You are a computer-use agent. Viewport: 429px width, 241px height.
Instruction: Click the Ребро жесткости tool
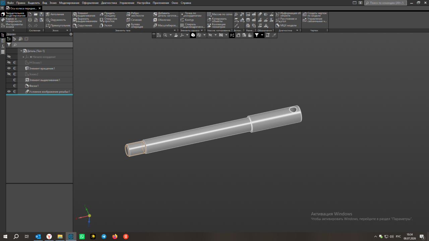(135, 14)
